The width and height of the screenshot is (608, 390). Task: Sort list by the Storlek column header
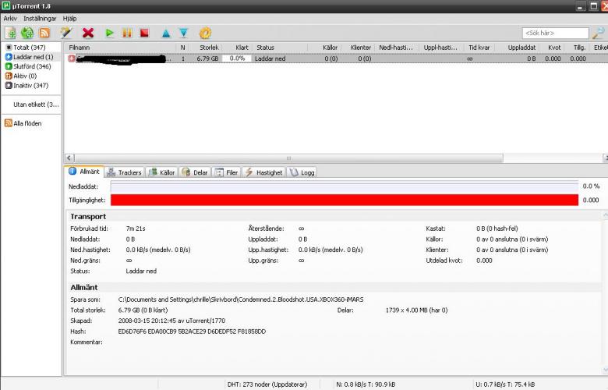209,48
